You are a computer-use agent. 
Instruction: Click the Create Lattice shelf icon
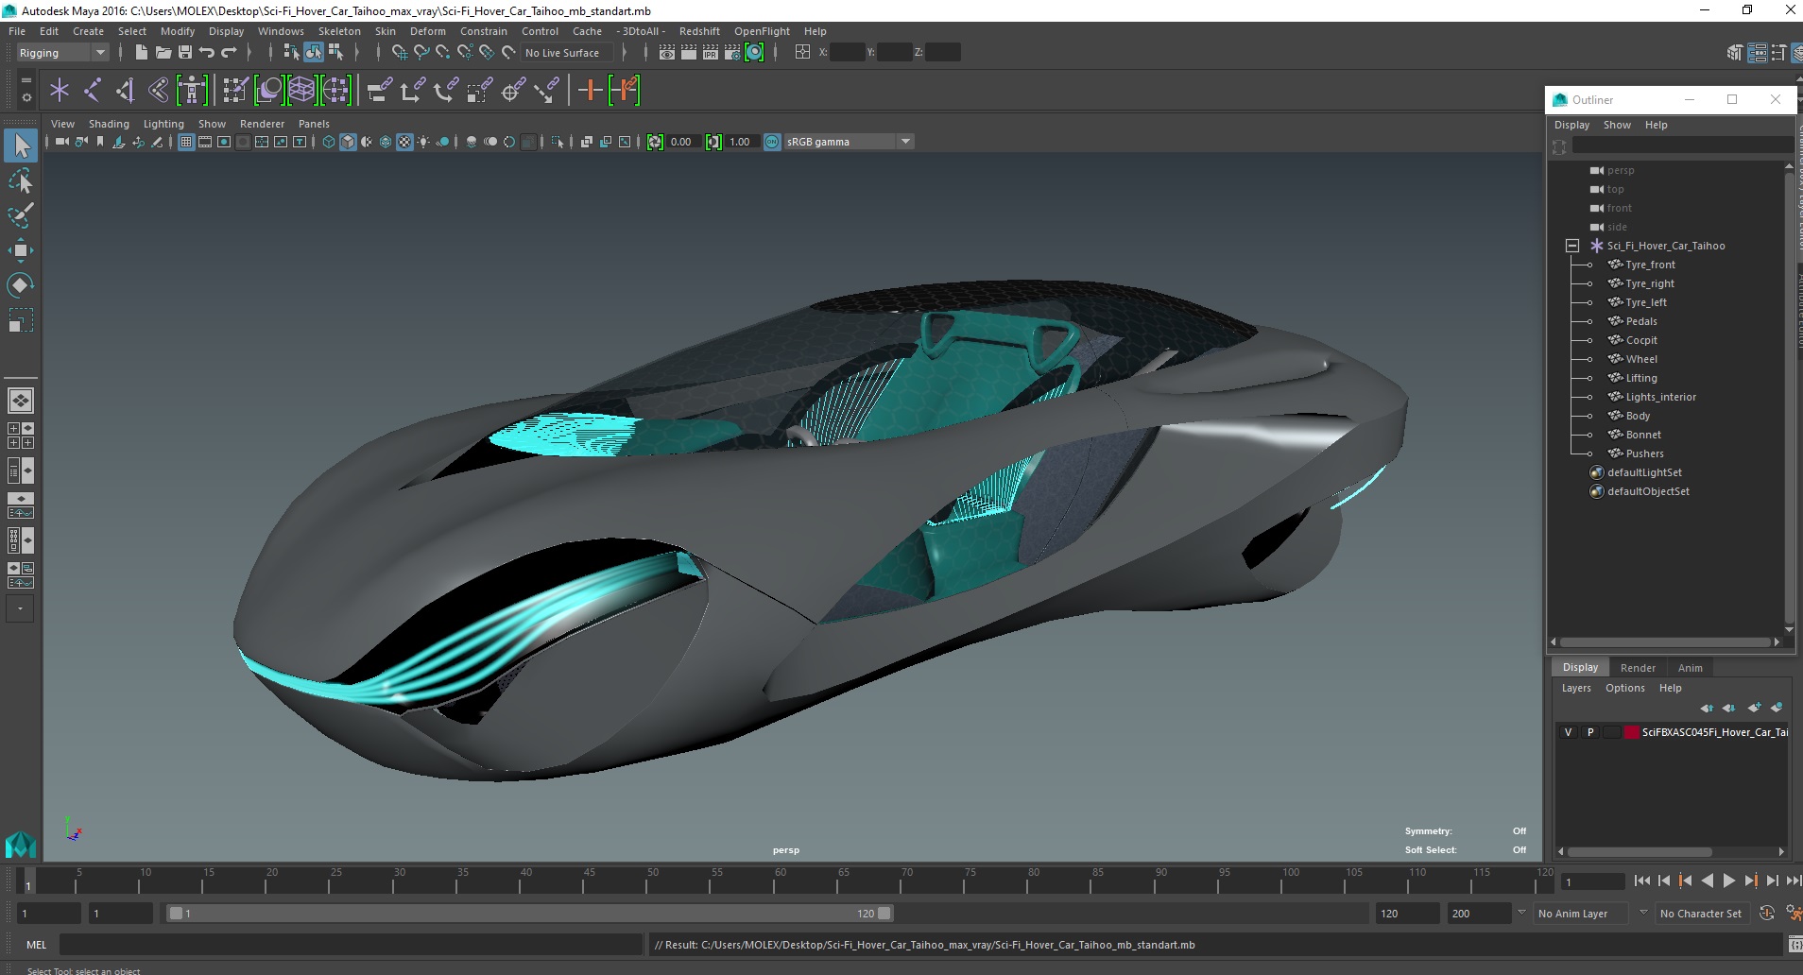click(301, 91)
